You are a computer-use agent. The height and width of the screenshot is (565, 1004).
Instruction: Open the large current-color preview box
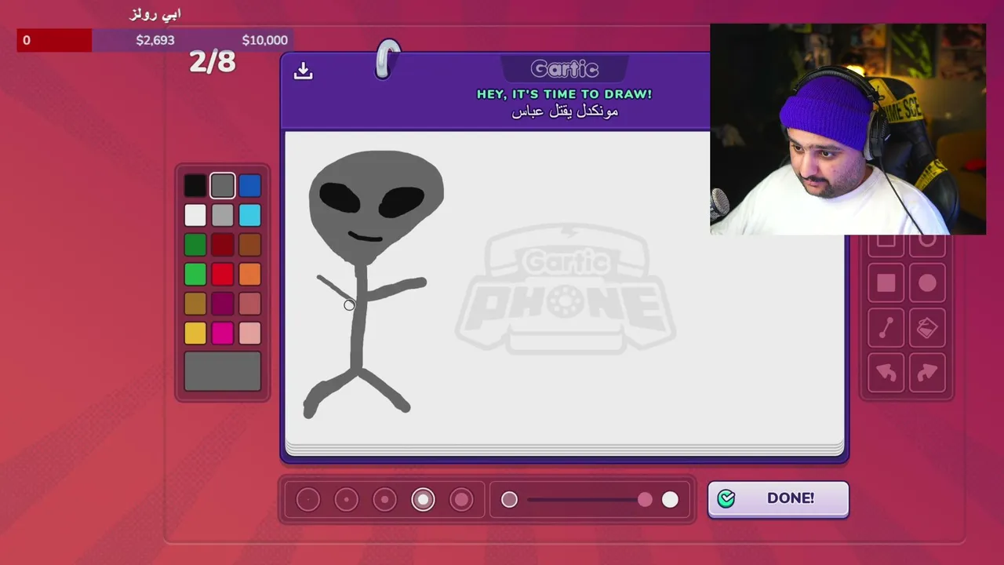click(x=223, y=371)
